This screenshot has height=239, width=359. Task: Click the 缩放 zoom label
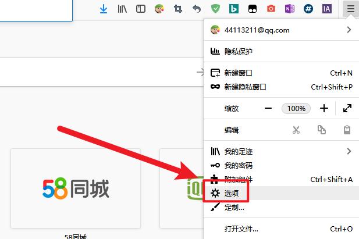(x=232, y=108)
